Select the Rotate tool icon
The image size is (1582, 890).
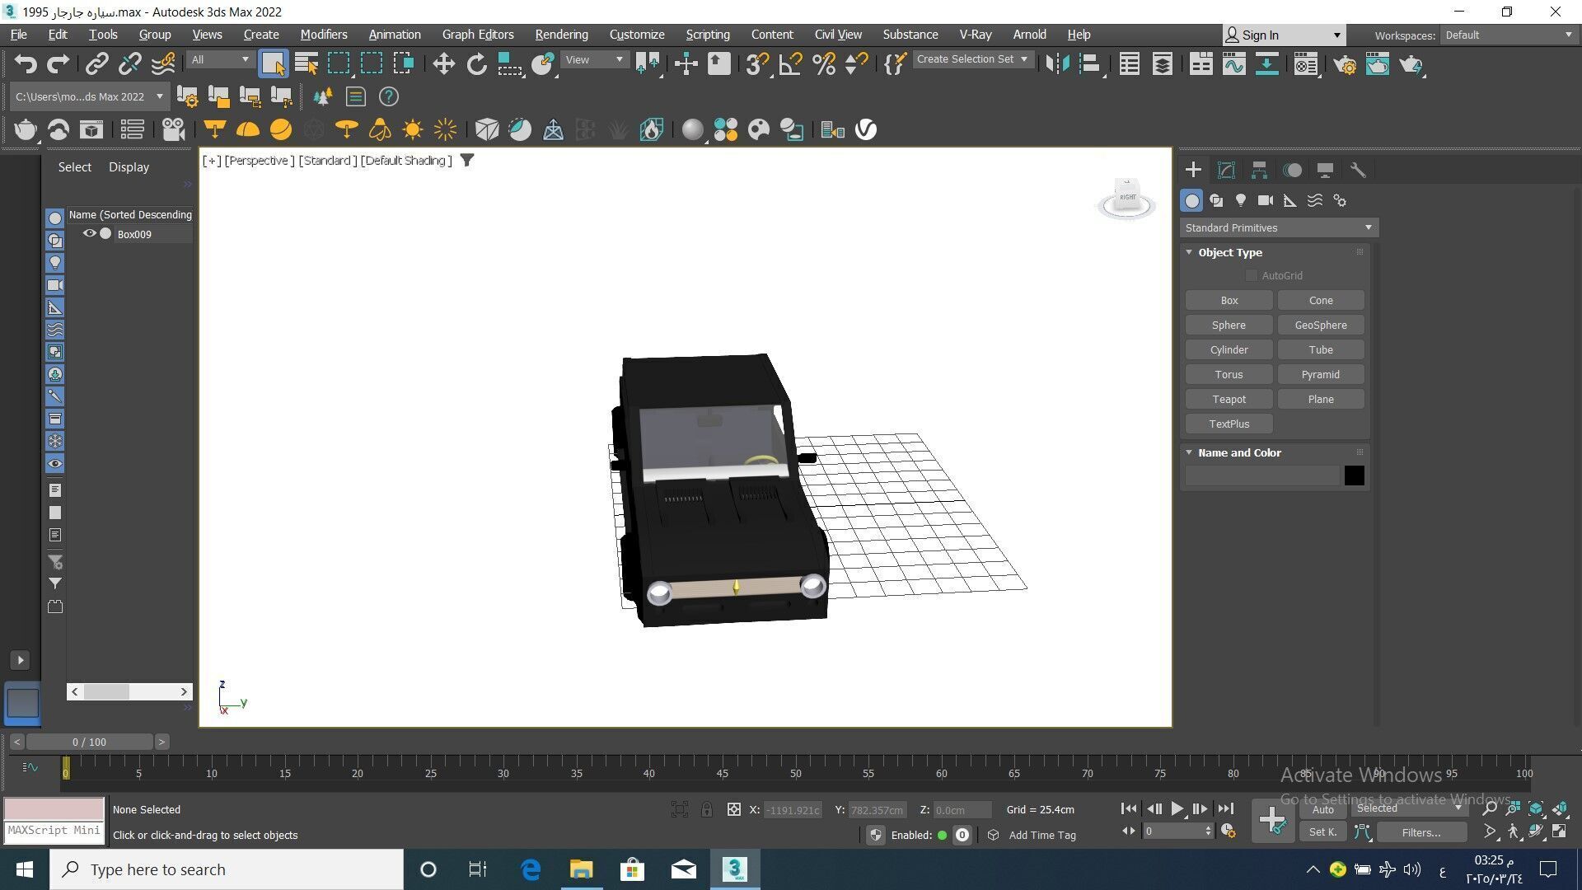click(x=476, y=63)
